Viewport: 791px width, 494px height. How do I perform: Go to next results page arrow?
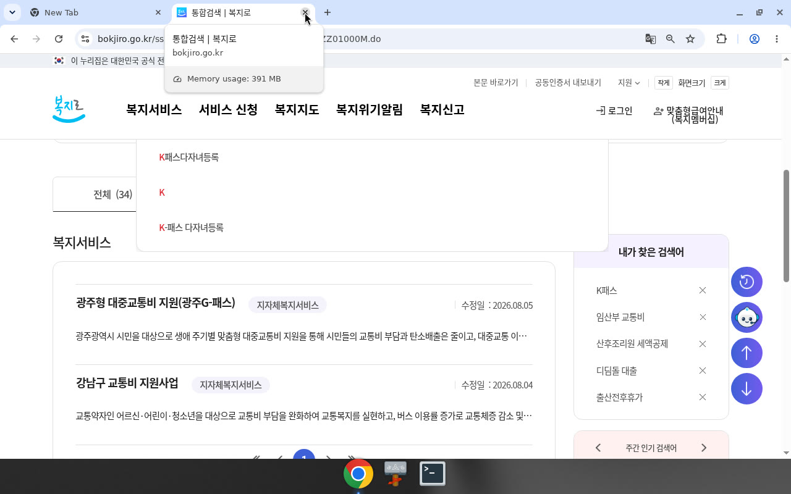pyautogui.click(x=328, y=456)
